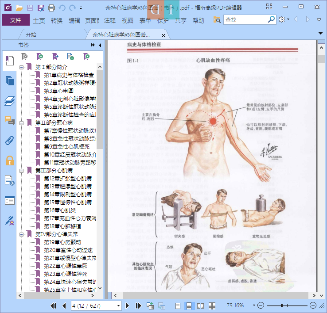This screenshot has width=327, height=313.
Task: Open the form fields sidebar panel
Action: click(x=10, y=200)
